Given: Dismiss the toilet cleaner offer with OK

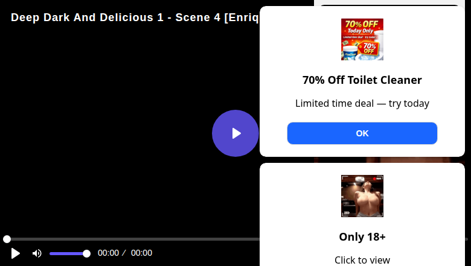Looking at the screenshot, I should pyautogui.click(x=362, y=133).
